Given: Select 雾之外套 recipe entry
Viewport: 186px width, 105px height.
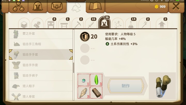Looking at the screenshot, I should 41,33.
